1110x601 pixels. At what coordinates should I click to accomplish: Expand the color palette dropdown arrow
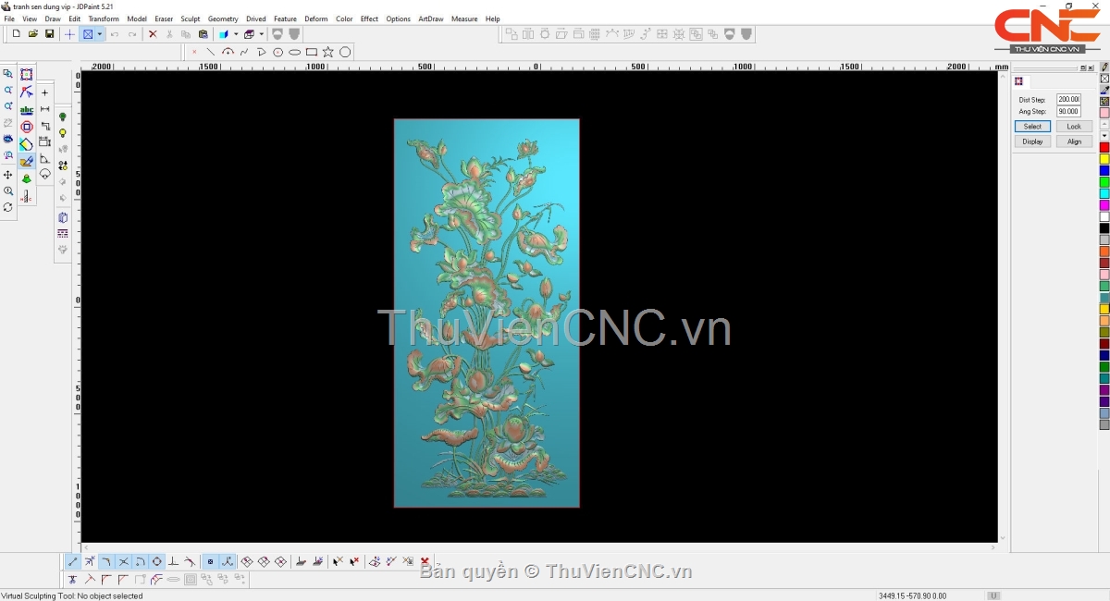point(1104,135)
